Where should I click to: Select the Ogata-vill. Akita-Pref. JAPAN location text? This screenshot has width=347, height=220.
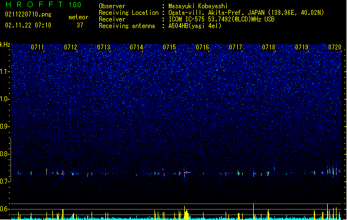pos(246,13)
